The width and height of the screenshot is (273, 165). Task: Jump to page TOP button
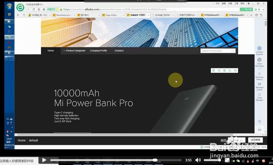(x=259, y=129)
